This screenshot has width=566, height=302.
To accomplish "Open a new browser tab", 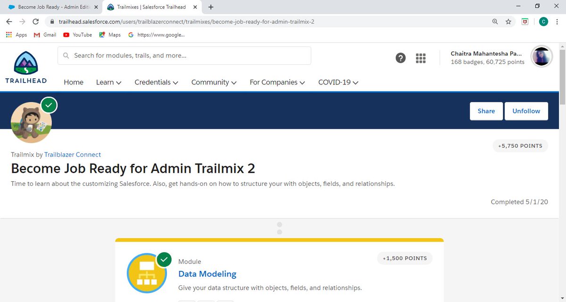I will click(210, 7).
